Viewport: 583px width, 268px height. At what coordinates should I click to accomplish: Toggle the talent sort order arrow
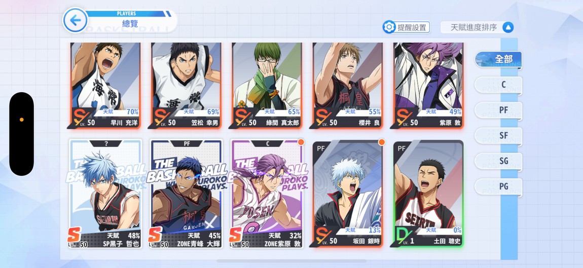(x=507, y=27)
